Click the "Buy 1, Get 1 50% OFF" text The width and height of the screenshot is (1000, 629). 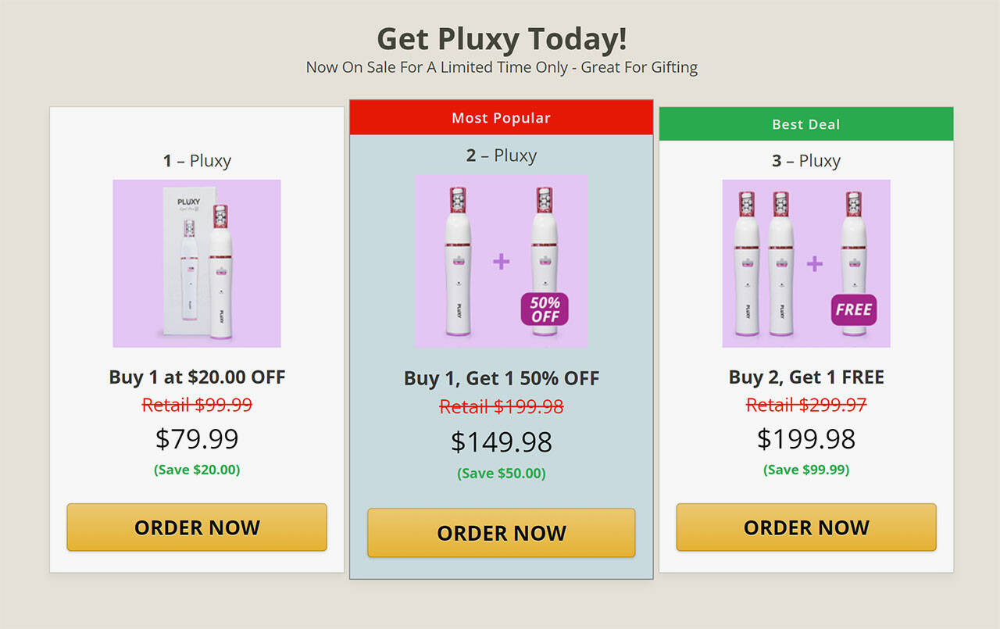pos(501,379)
